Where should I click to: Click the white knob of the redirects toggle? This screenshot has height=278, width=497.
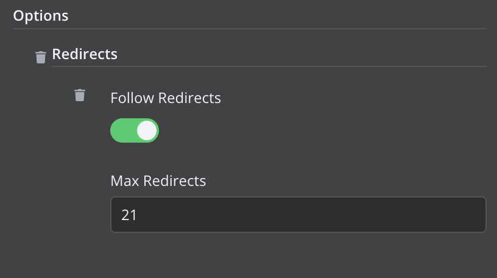pos(147,130)
